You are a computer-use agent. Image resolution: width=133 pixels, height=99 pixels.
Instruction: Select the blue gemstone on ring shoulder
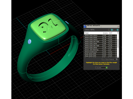click(30, 42)
